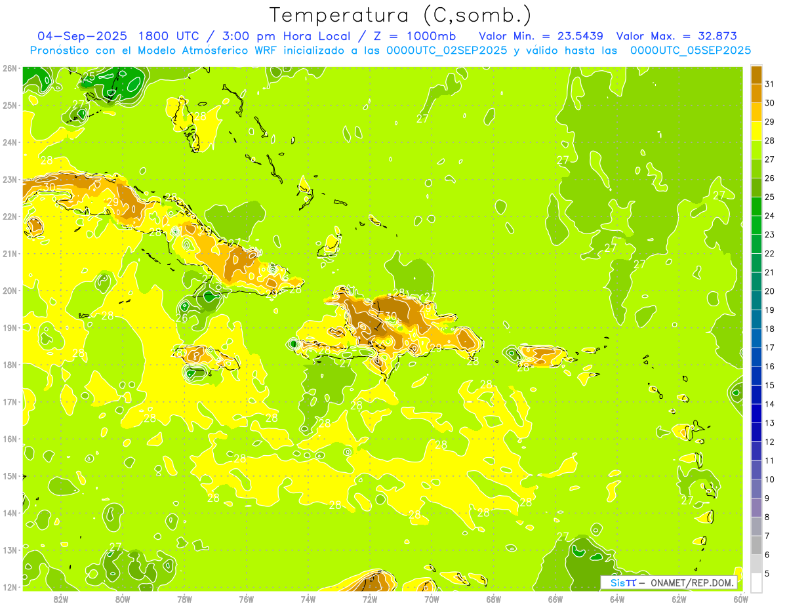Click the '23N' latitude axis label
Viewport: 787px width, 608px height.
(x=10, y=179)
